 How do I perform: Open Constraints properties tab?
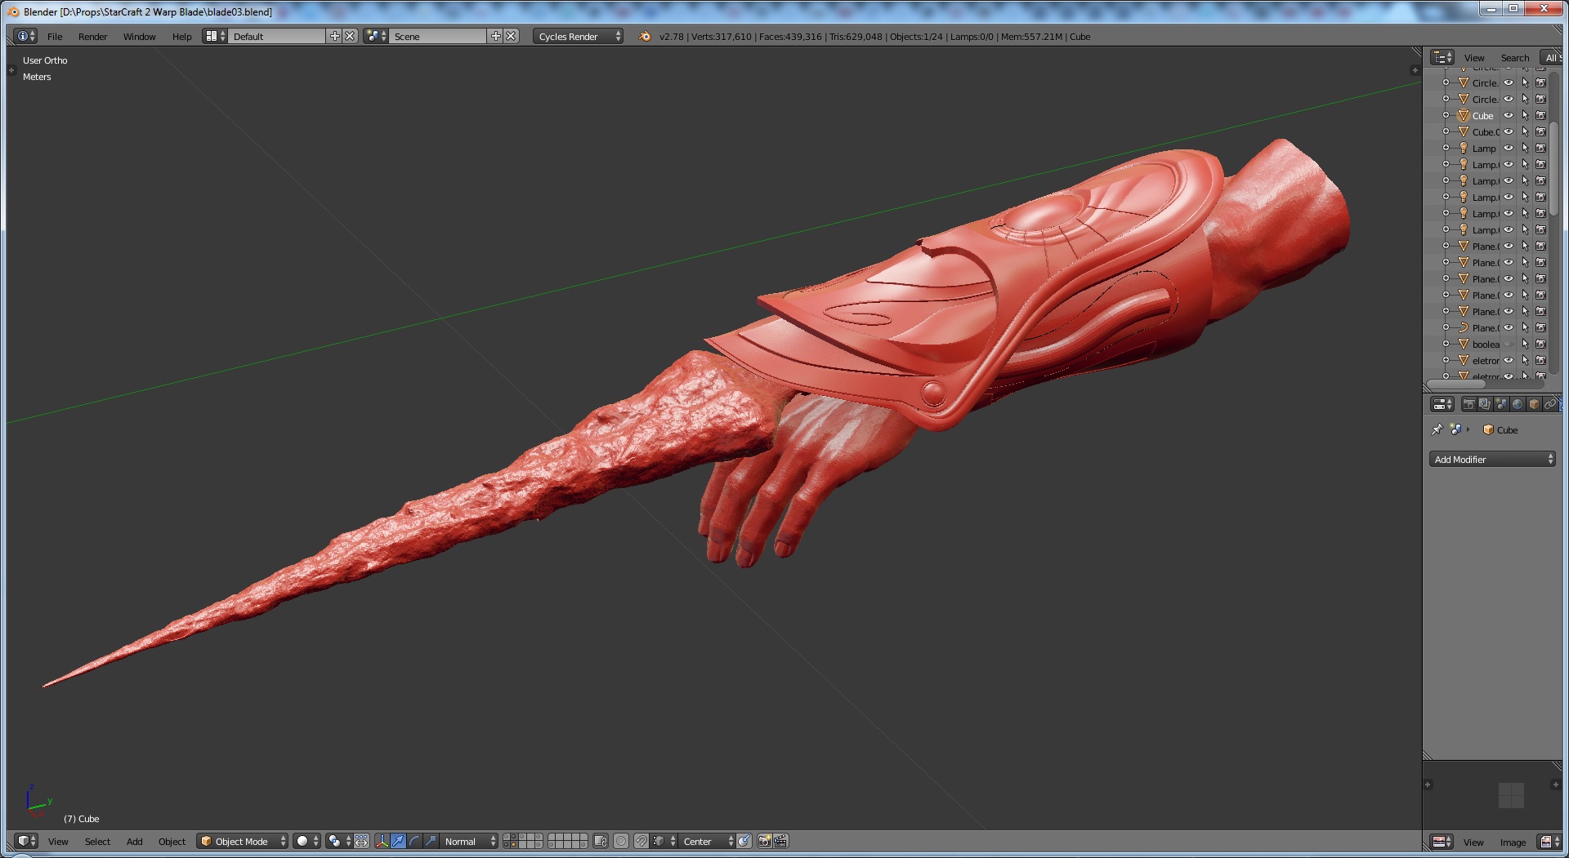(x=1550, y=404)
